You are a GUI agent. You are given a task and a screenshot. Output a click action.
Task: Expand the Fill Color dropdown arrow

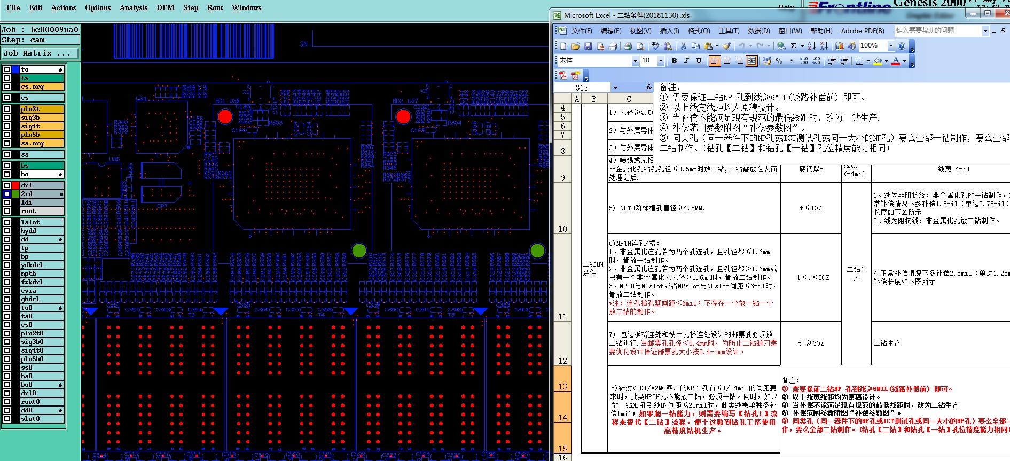point(886,61)
